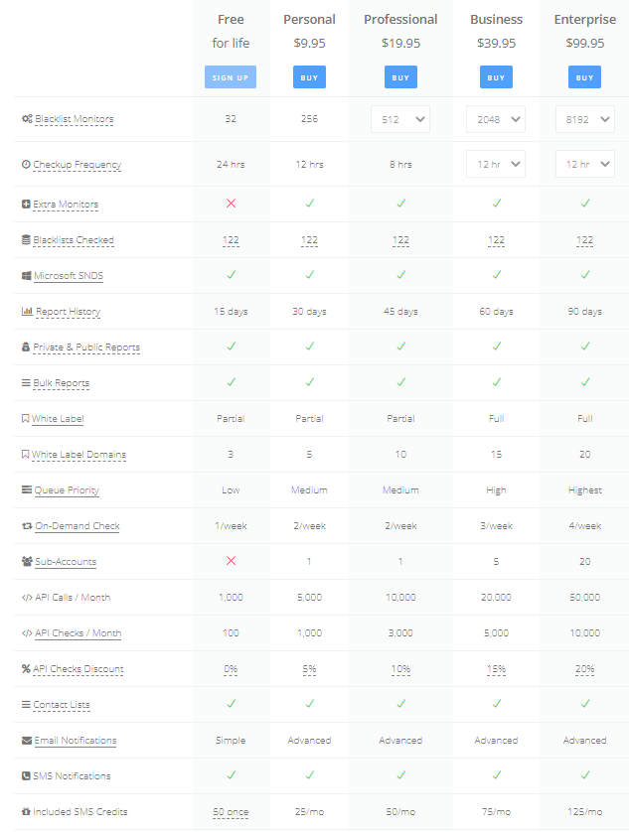
Task: Click the lock icon by Private & Public Reports
Action: click(x=26, y=347)
